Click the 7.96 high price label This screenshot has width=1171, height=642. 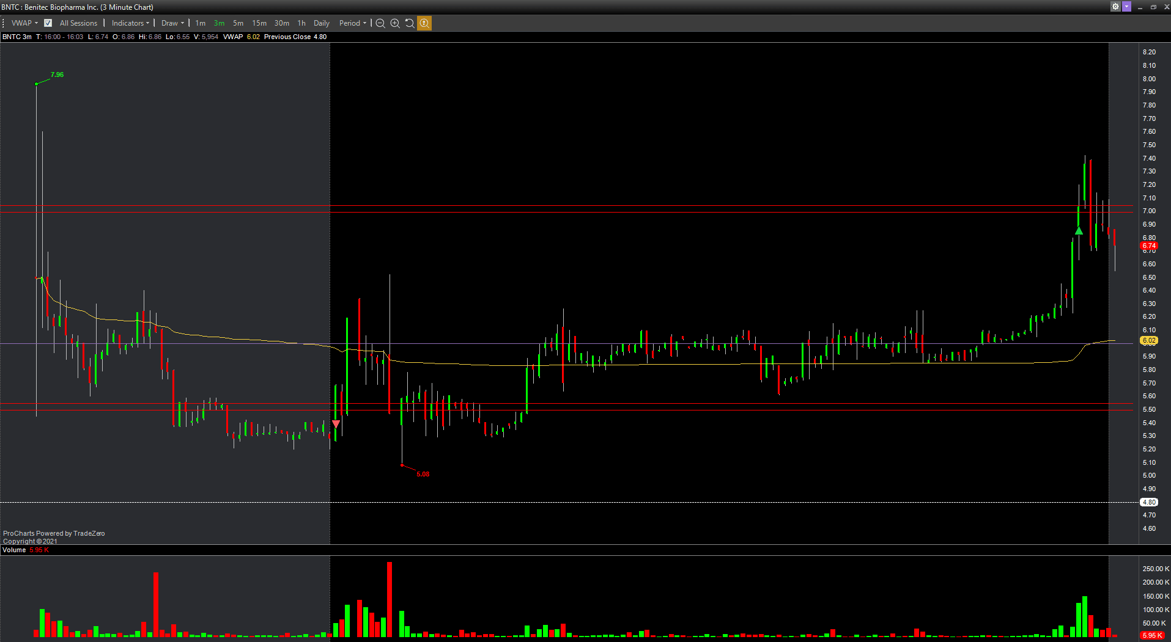click(57, 75)
